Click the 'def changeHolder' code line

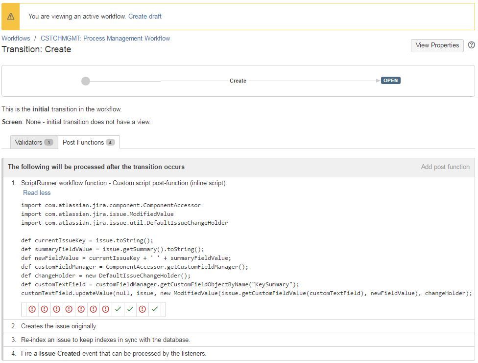pos(106,276)
